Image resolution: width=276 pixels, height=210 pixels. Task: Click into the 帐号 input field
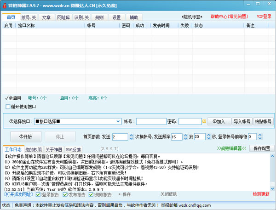click(x=150, y=121)
